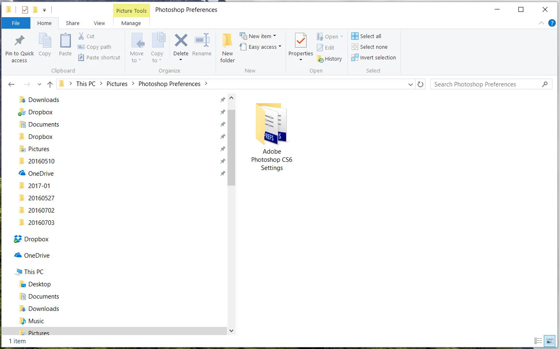Switch to the View ribbon tab
The image size is (559, 349).
99,23
